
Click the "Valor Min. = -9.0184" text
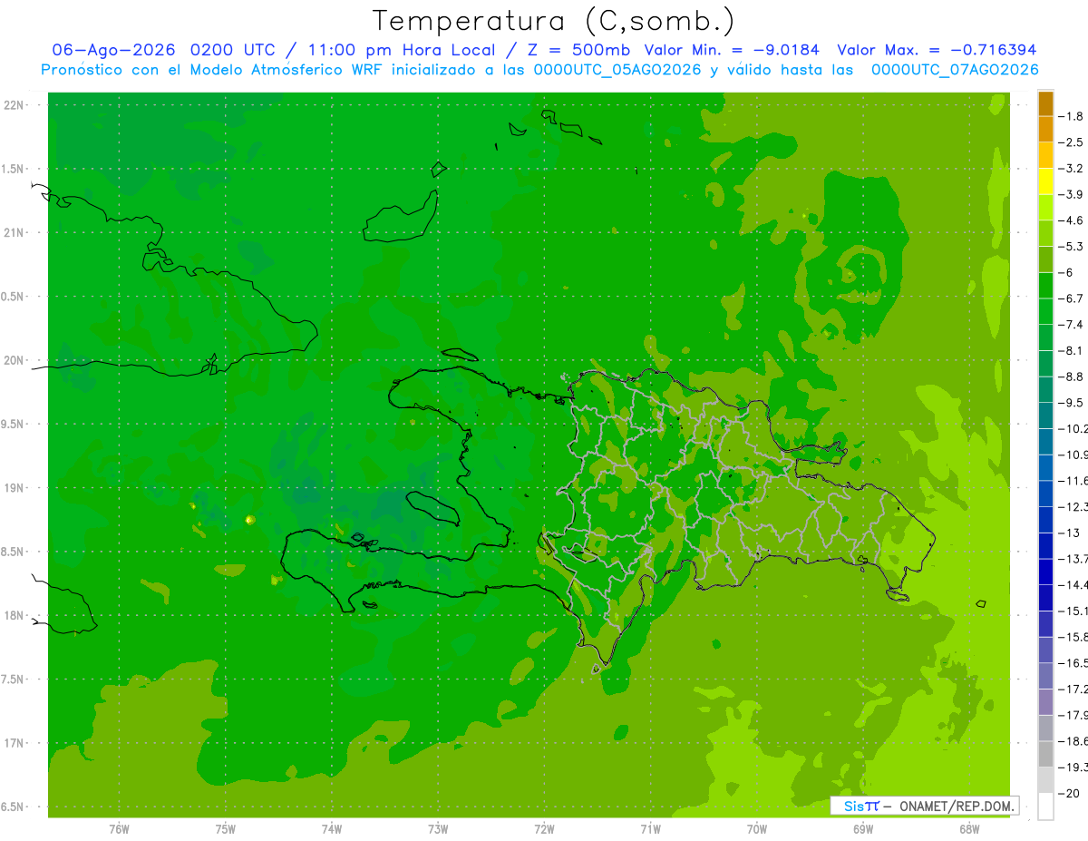coord(732,50)
